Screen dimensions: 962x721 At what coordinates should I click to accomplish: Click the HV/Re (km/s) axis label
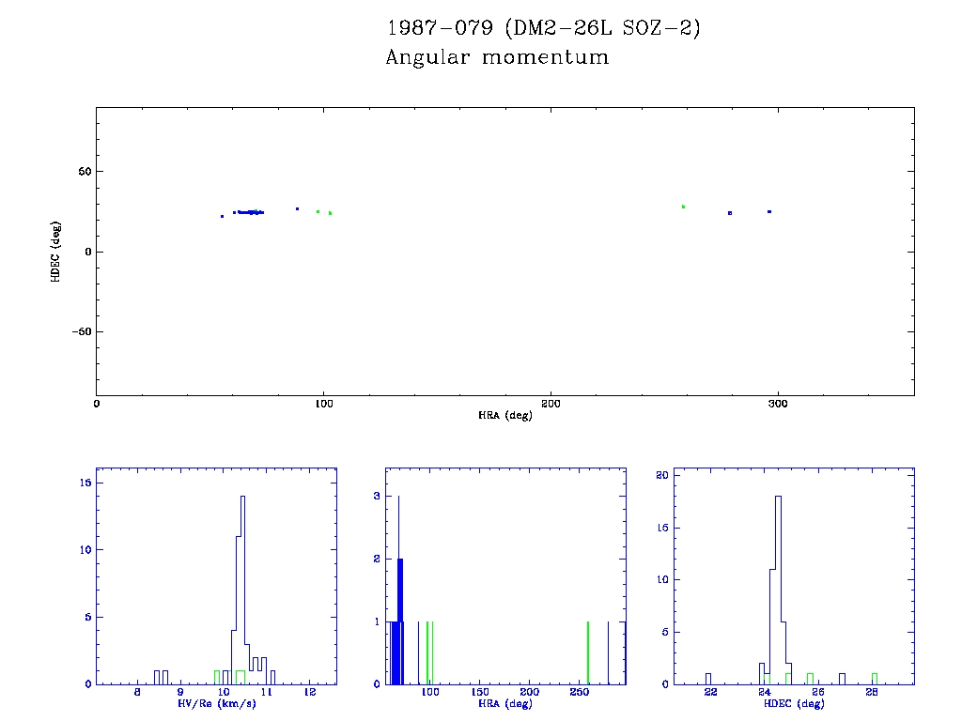pyautogui.click(x=216, y=703)
